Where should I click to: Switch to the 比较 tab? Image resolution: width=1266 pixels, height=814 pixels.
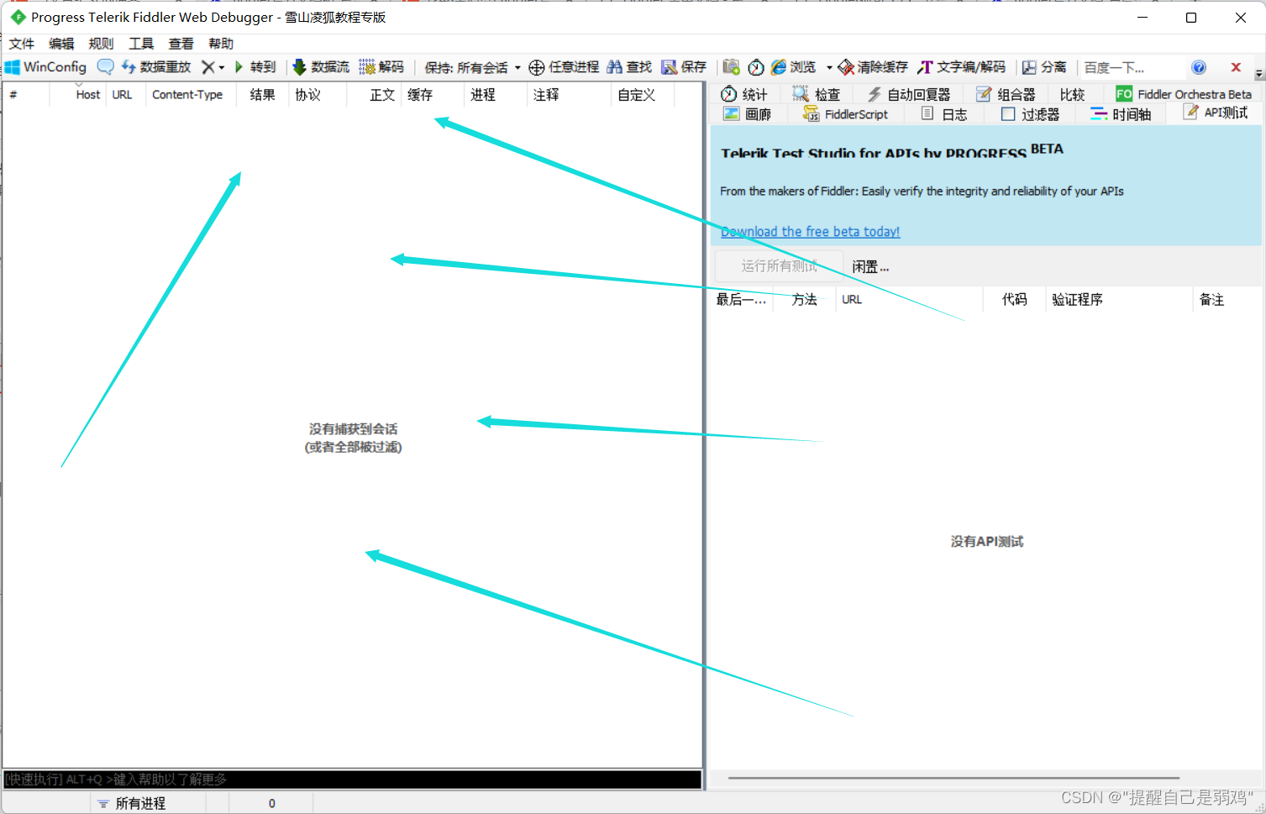coord(1073,94)
